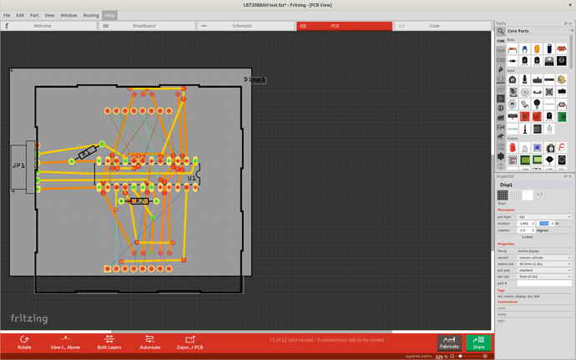Select the CORE parts bin

(501, 41)
